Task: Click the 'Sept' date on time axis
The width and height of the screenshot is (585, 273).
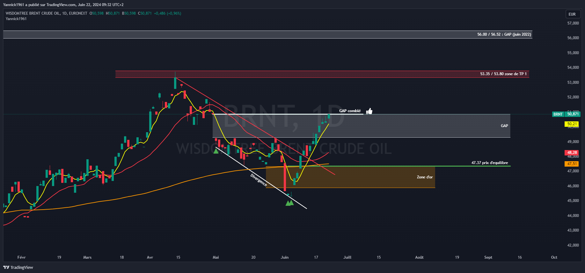Action: pos(488,257)
